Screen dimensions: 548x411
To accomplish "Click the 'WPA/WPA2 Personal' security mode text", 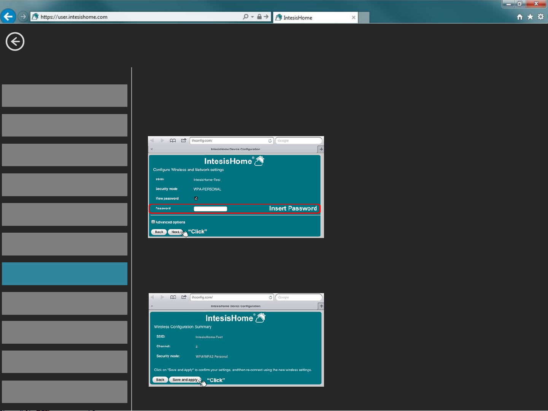I will click(212, 357).
